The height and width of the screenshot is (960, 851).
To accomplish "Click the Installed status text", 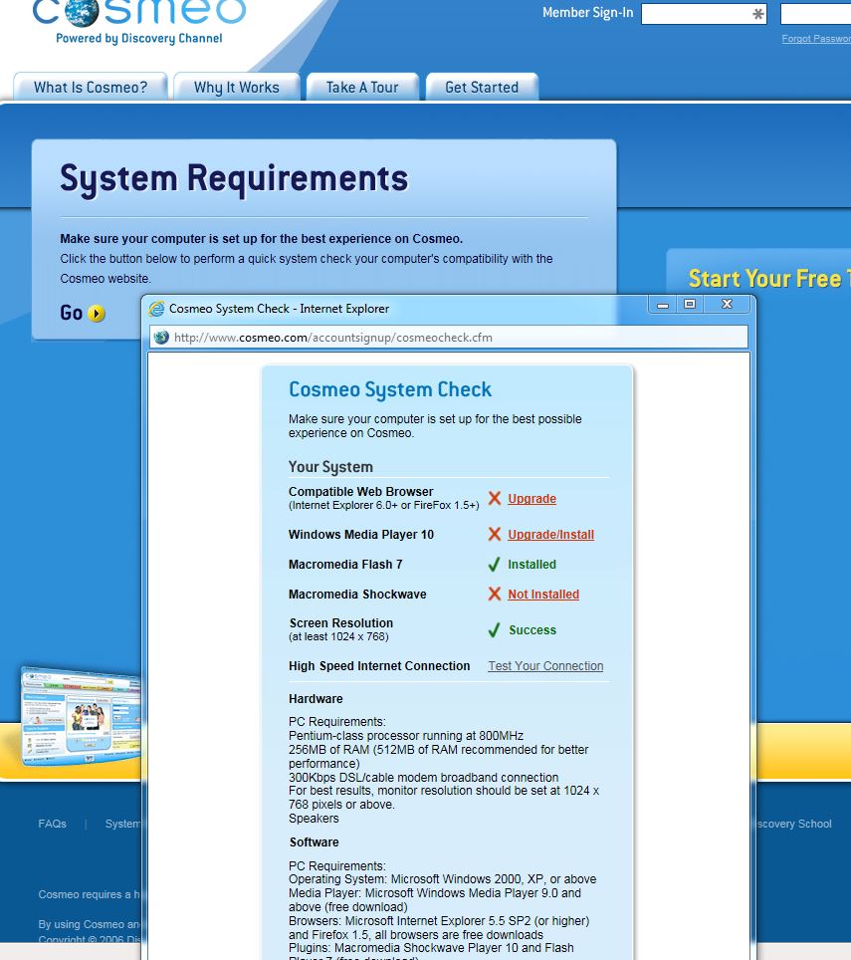I will [532, 565].
